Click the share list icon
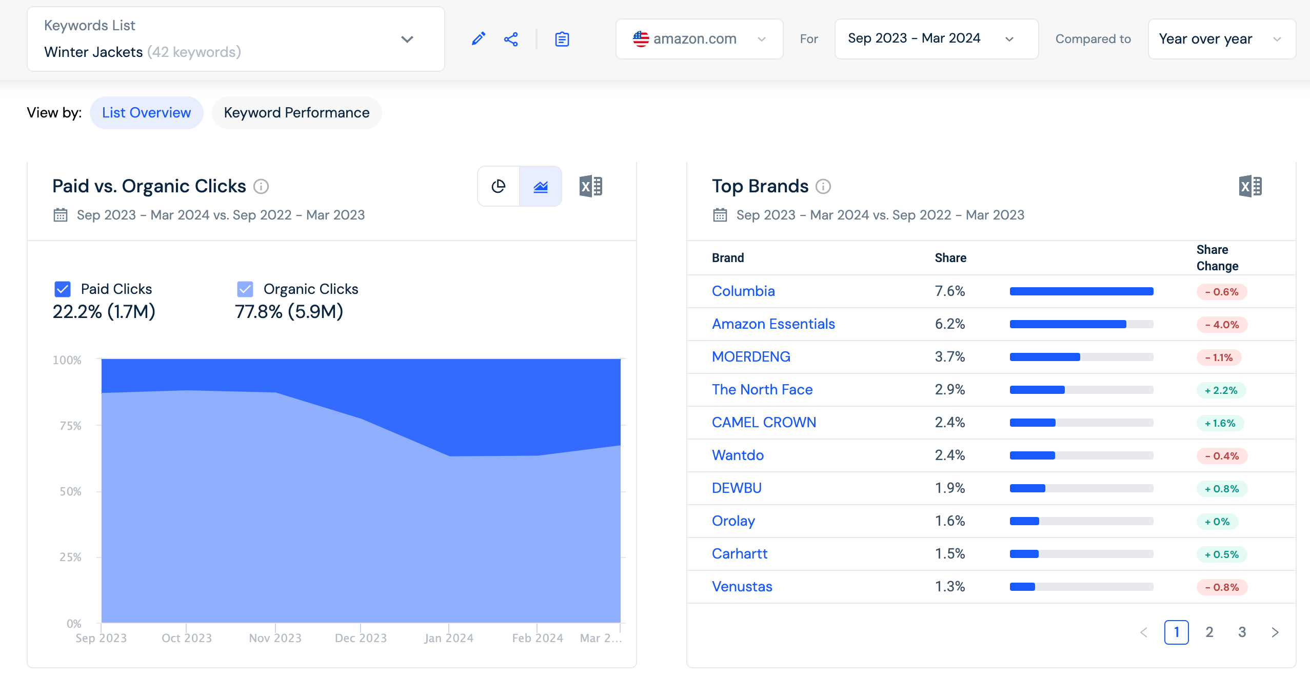 [511, 39]
